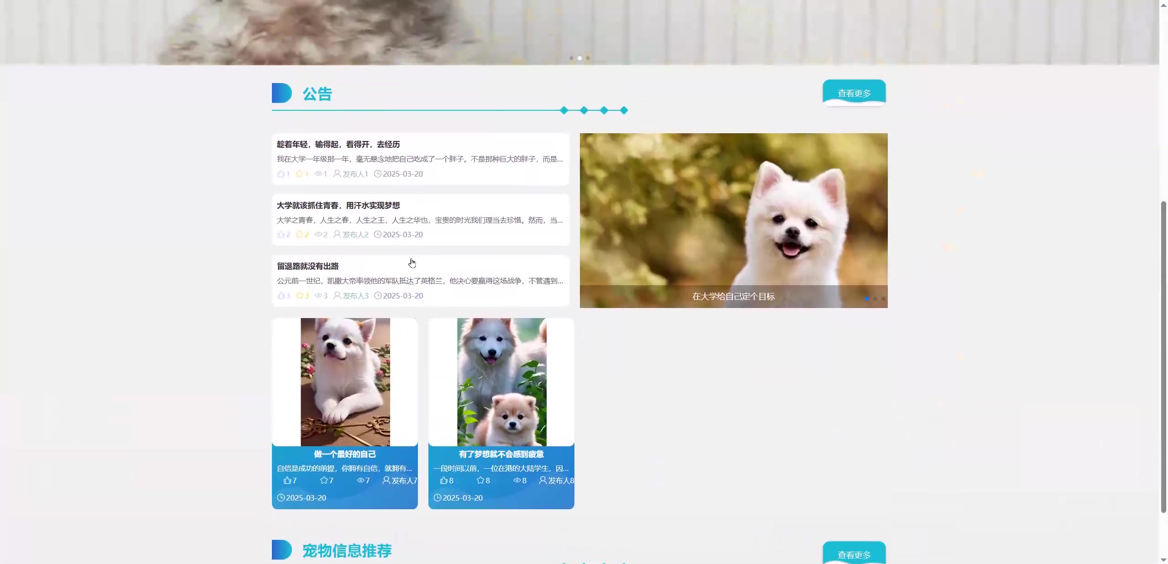Open 留退路就没有出路 announcement title
The image size is (1168, 564).
[x=308, y=266]
